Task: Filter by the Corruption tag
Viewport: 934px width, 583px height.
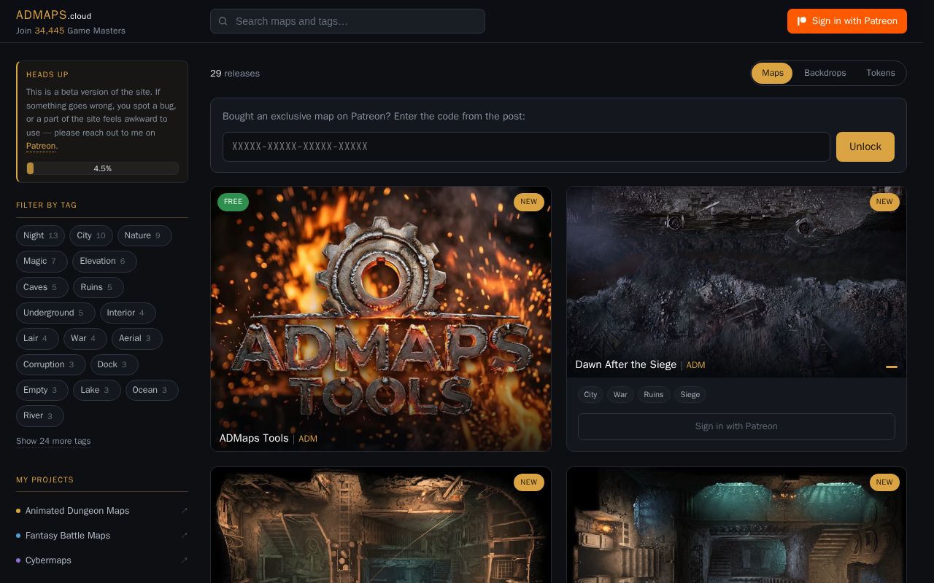Action: click(51, 364)
